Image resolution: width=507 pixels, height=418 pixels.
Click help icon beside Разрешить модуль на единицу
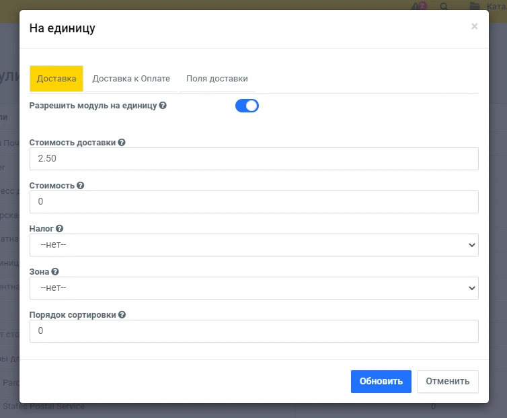click(x=163, y=106)
